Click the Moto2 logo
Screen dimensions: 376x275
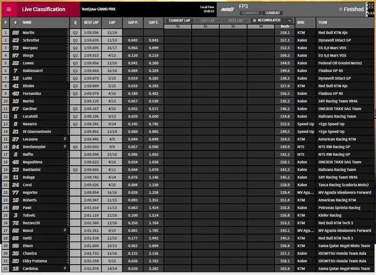coord(227,9)
